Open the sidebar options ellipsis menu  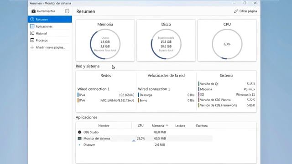point(67,11)
